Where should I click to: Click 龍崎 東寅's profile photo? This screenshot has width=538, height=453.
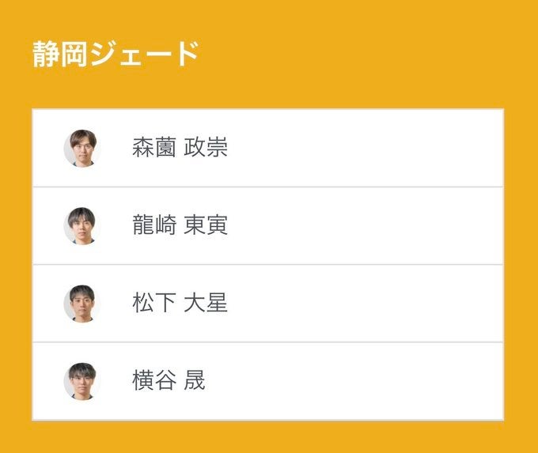point(80,225)
